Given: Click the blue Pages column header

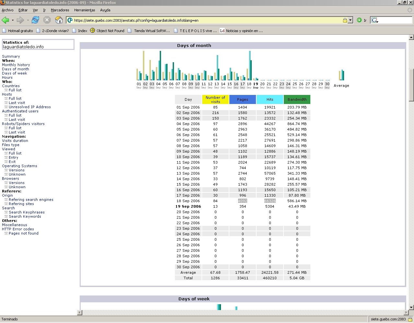Looking at the screenshot, I should click(243, 99).
